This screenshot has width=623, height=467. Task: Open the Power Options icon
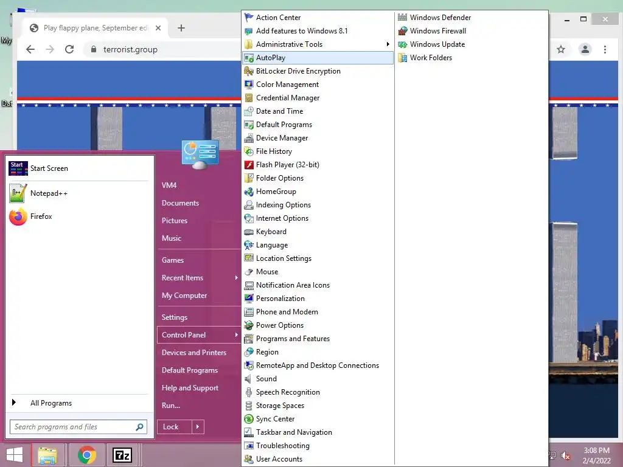(x=249, y=325)
